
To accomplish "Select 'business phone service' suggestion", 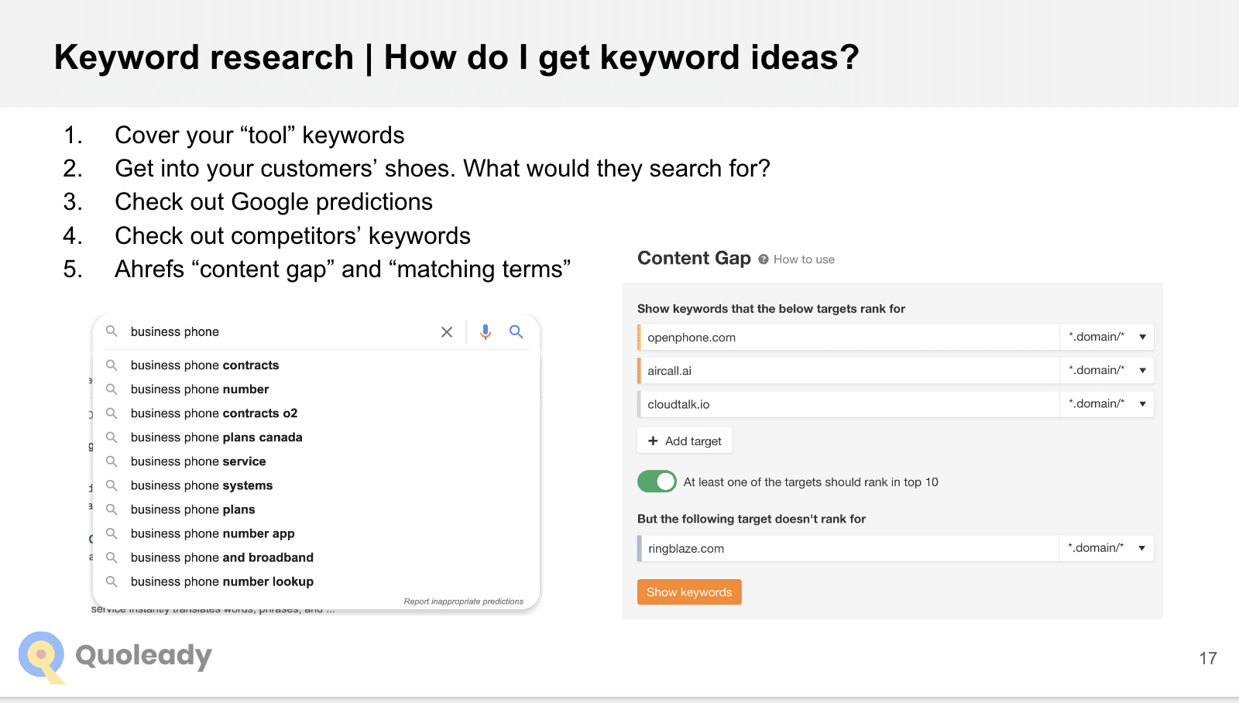I will pyautogui.click(x=198, y=461).
